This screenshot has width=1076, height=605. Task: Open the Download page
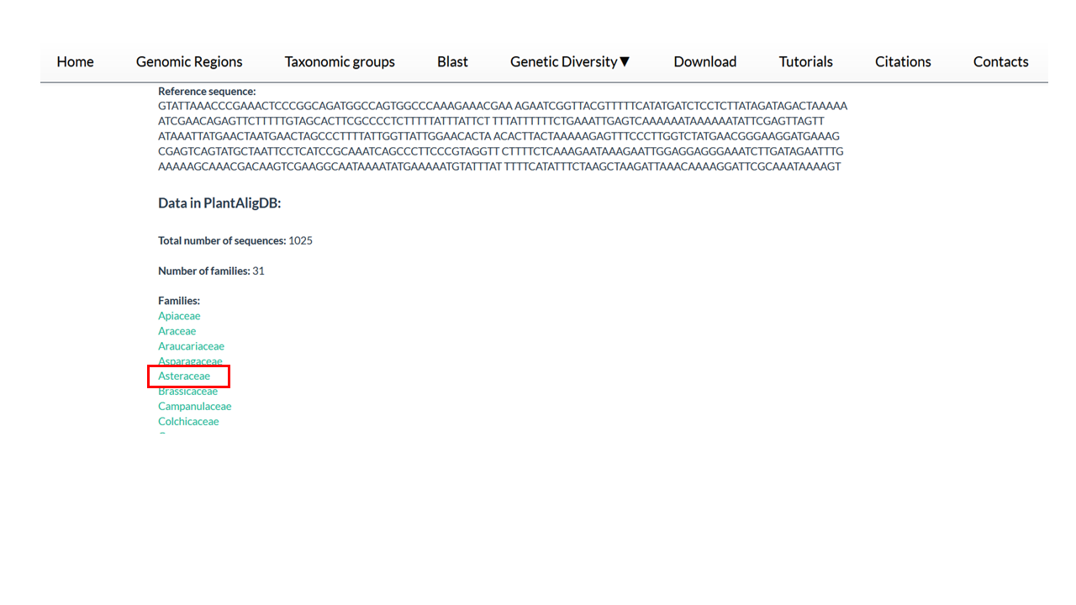(705, 61)
